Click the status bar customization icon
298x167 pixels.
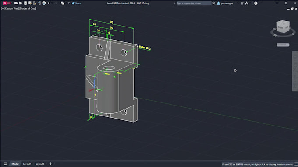pyautogui.click(x=296, y=164)
